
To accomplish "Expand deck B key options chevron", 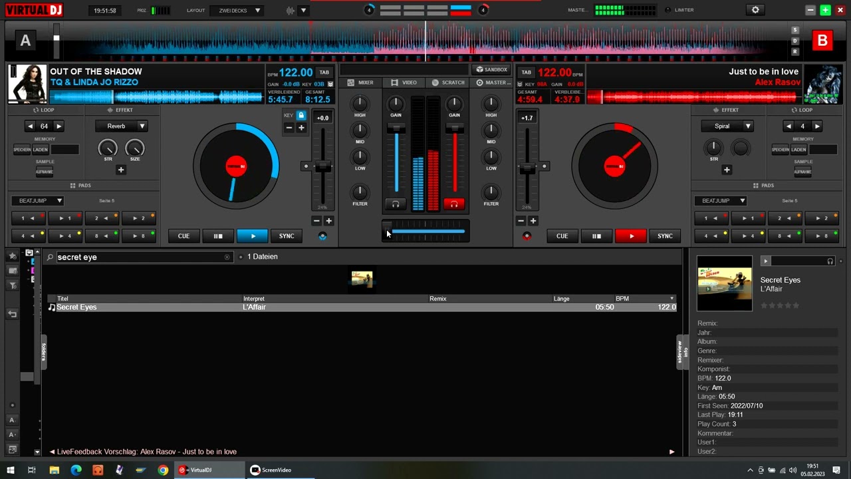I will point(521,84).
